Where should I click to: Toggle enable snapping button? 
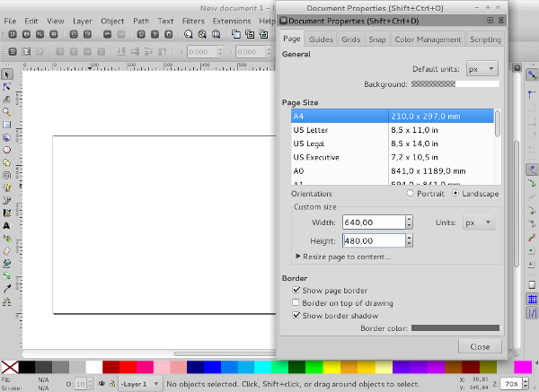tap(532, 74)
